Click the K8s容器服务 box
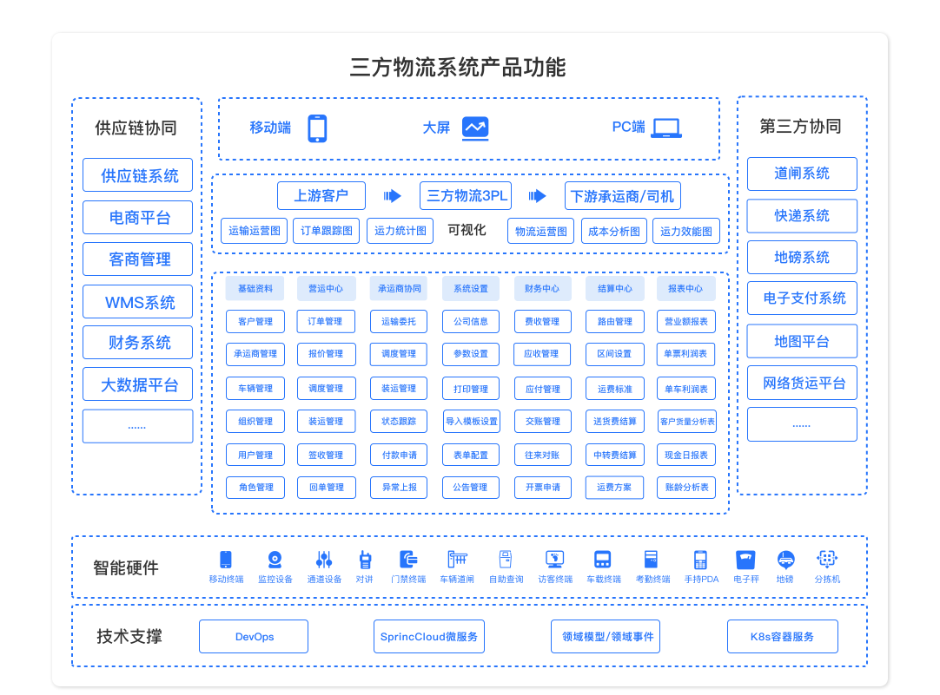Image resolution: width=940 pixels, height=695 pixels. (783, 636)
